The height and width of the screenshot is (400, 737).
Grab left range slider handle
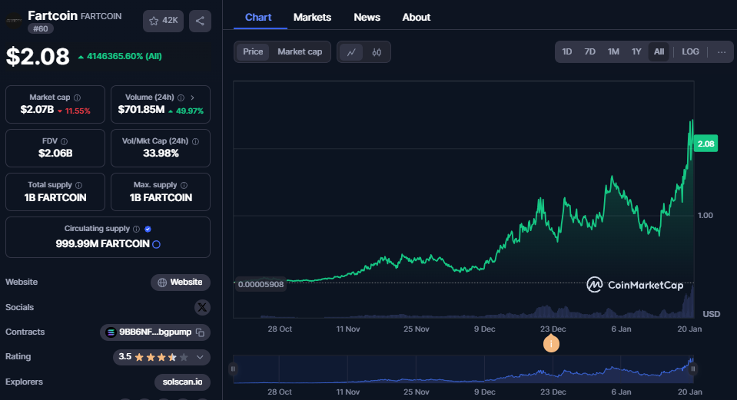point(233,369)
